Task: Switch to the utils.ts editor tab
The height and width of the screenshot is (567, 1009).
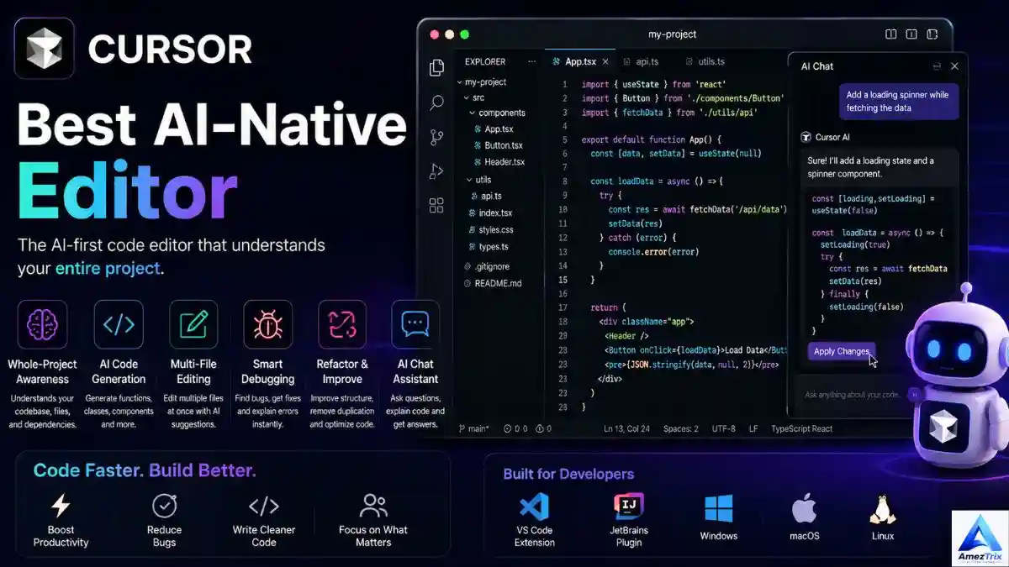Action: [705, 62]
